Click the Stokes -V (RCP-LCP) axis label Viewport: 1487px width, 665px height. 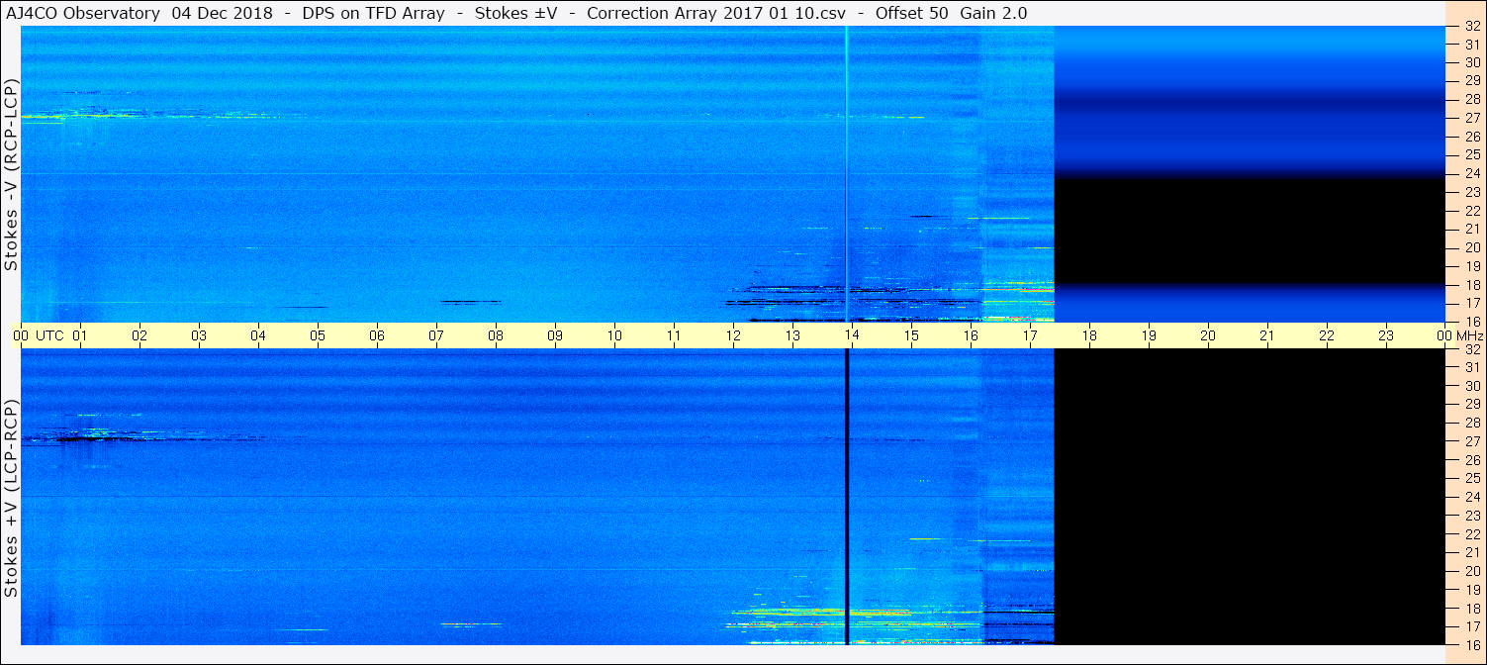point(12,174)
